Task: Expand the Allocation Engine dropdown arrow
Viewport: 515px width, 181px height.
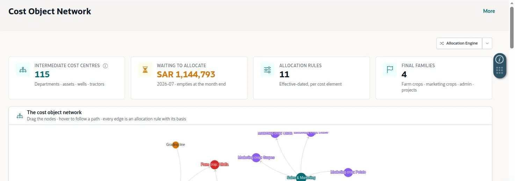Action: 487,44
